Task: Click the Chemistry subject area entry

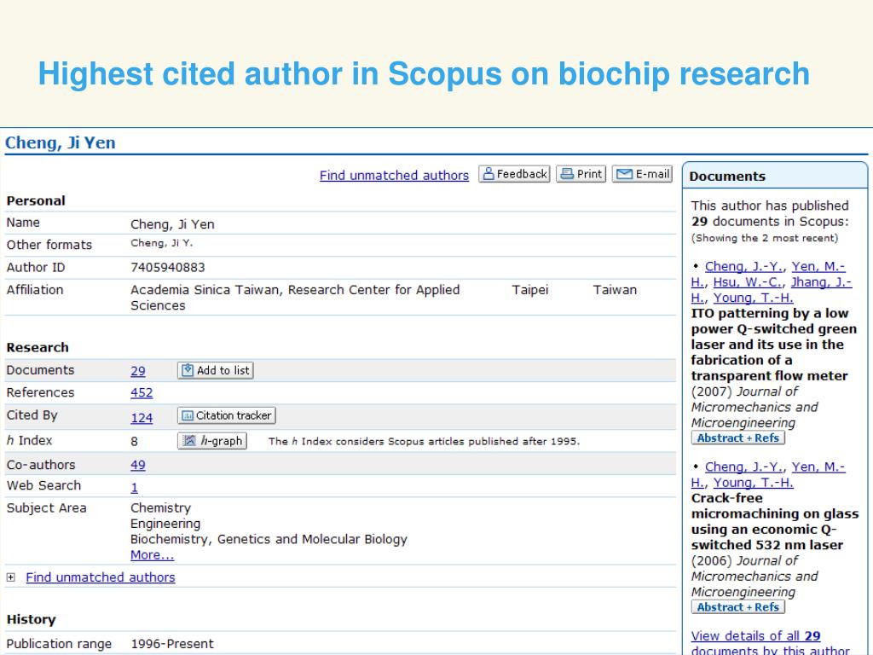Action: tap(161, 508)
